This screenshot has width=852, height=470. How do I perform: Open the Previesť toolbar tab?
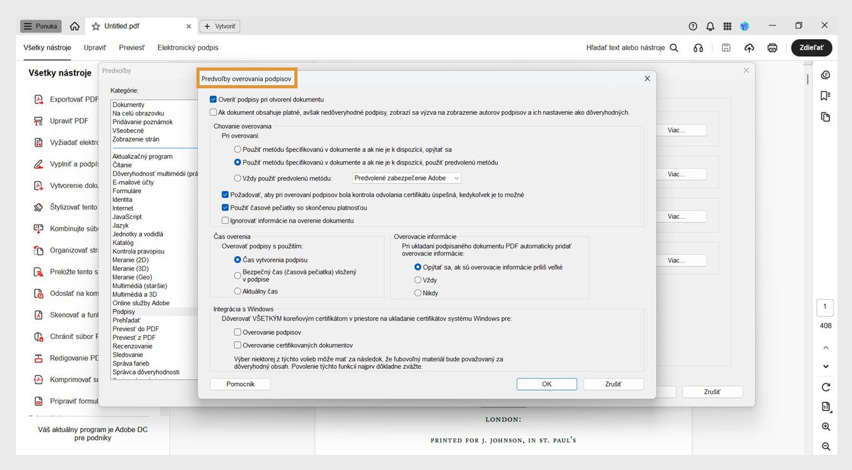click(x=131, y=48)
